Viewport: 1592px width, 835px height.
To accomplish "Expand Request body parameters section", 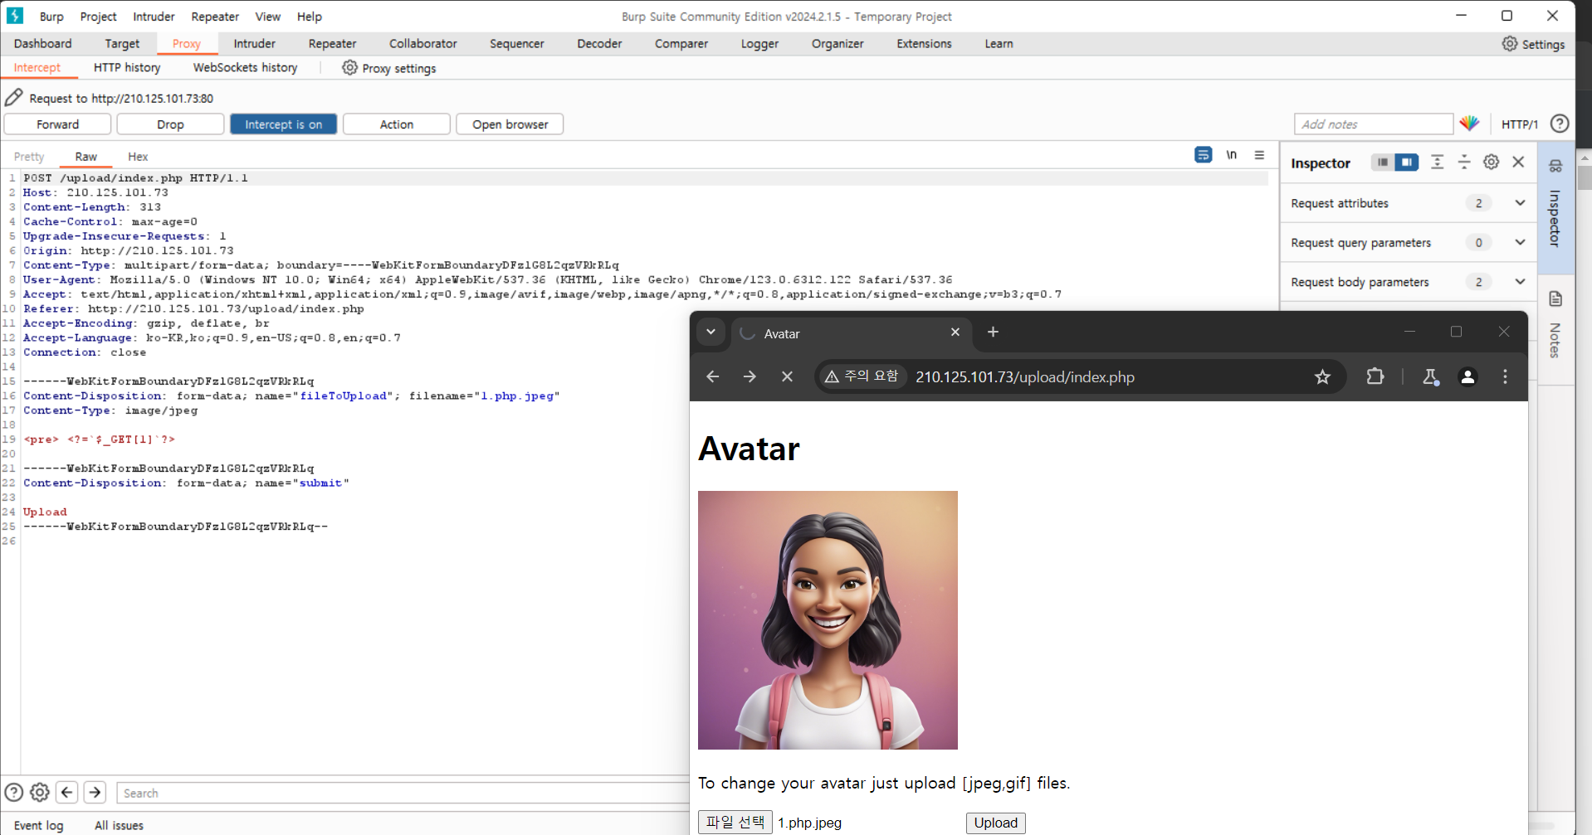I will (1520, 282).
